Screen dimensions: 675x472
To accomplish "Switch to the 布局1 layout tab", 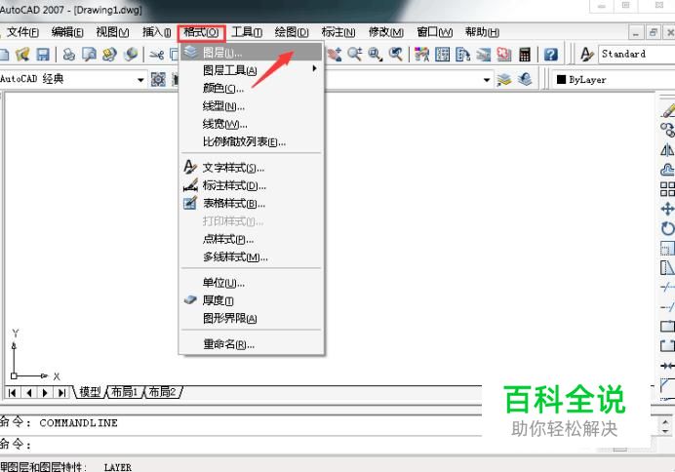I will coord(124,392).
